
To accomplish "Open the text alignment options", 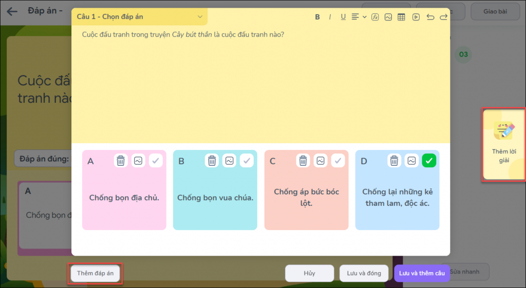I will point(359,17).
